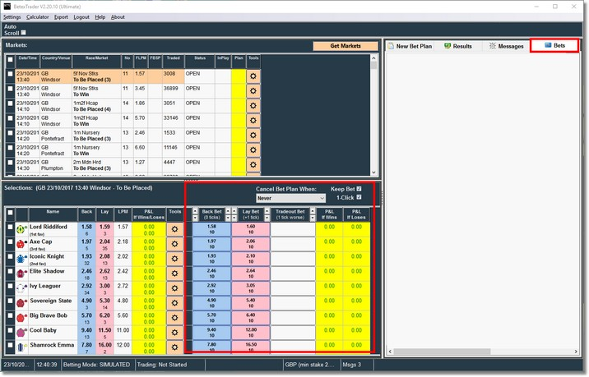This screenshot has height=377, width=589.
Task: Open the Calculator menu
Action: pyautogui.click(x=37, y=16)
